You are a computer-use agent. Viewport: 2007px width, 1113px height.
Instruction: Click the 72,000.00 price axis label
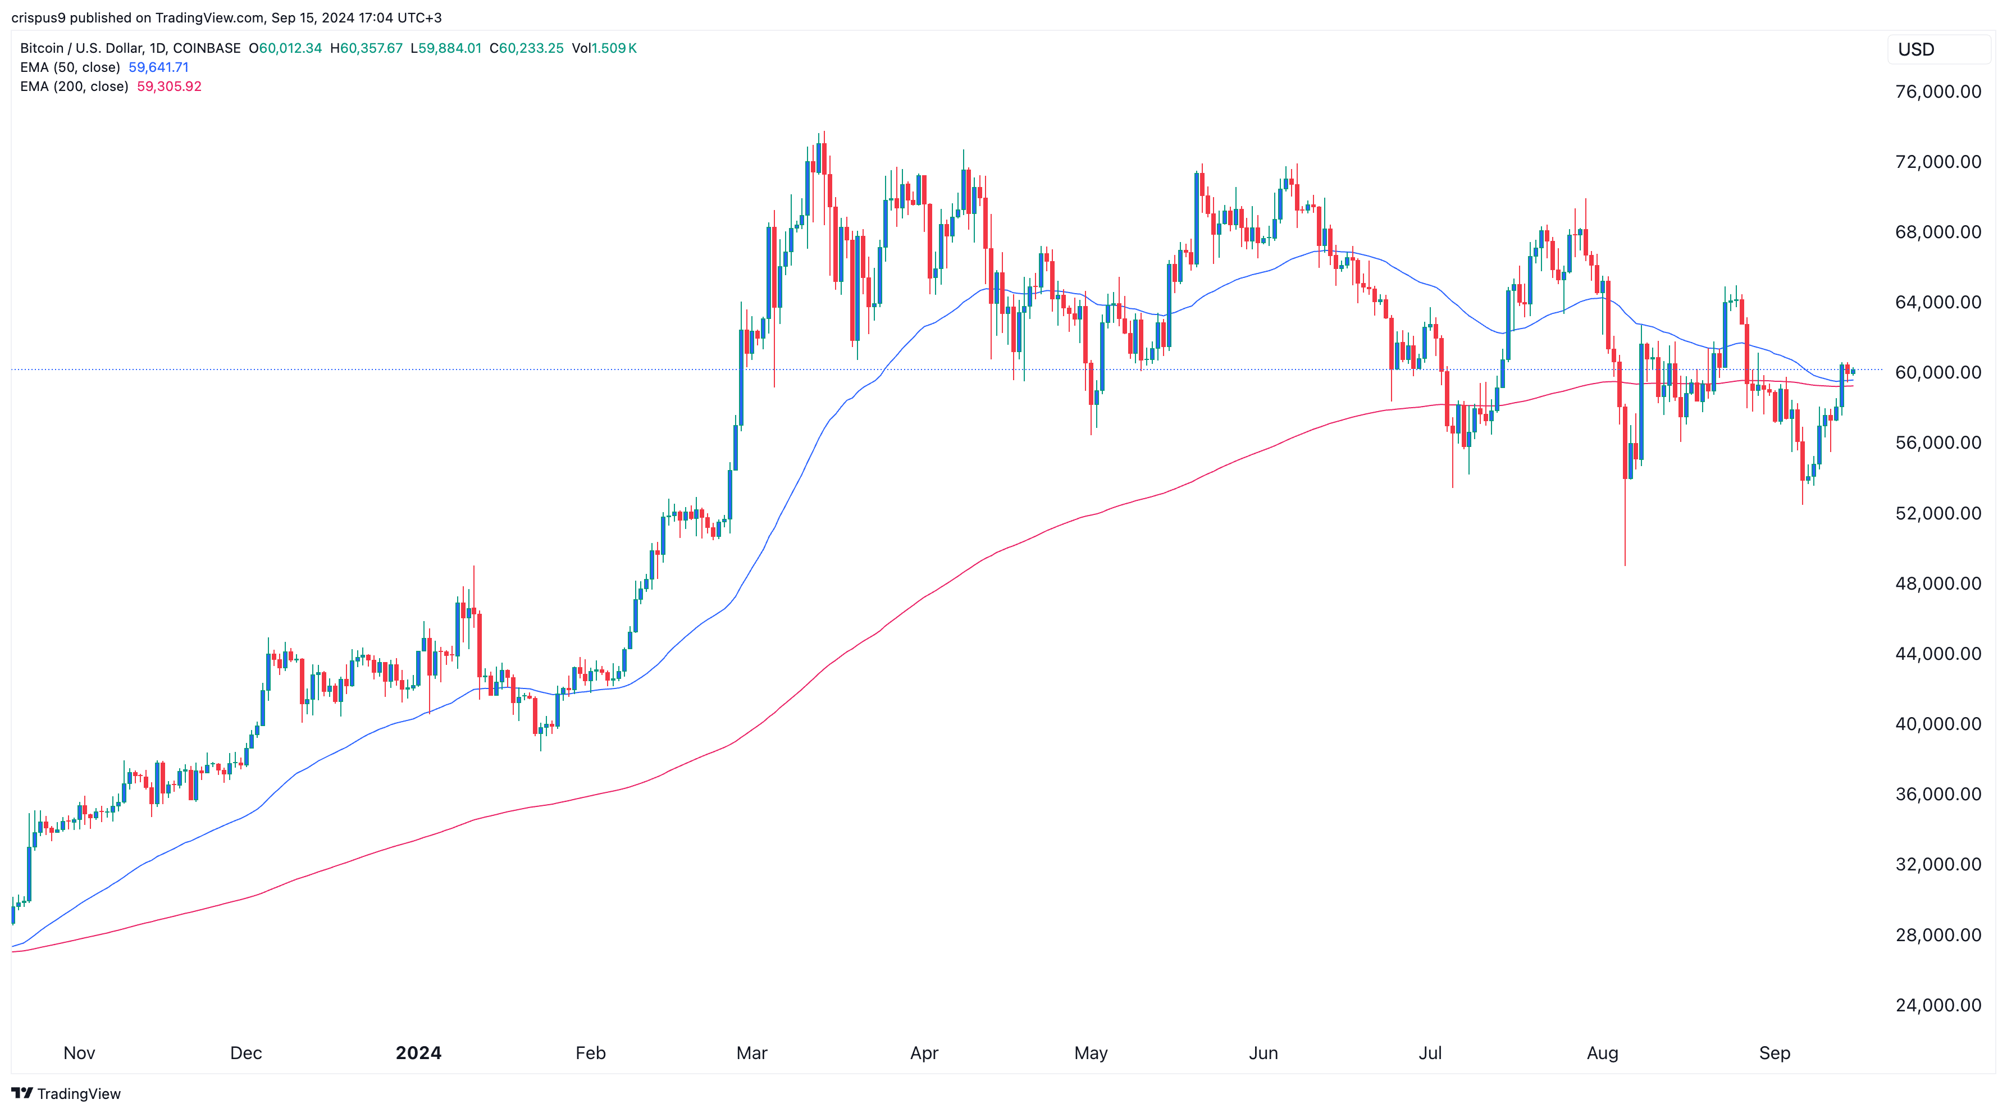click(x=1938, y=161)
